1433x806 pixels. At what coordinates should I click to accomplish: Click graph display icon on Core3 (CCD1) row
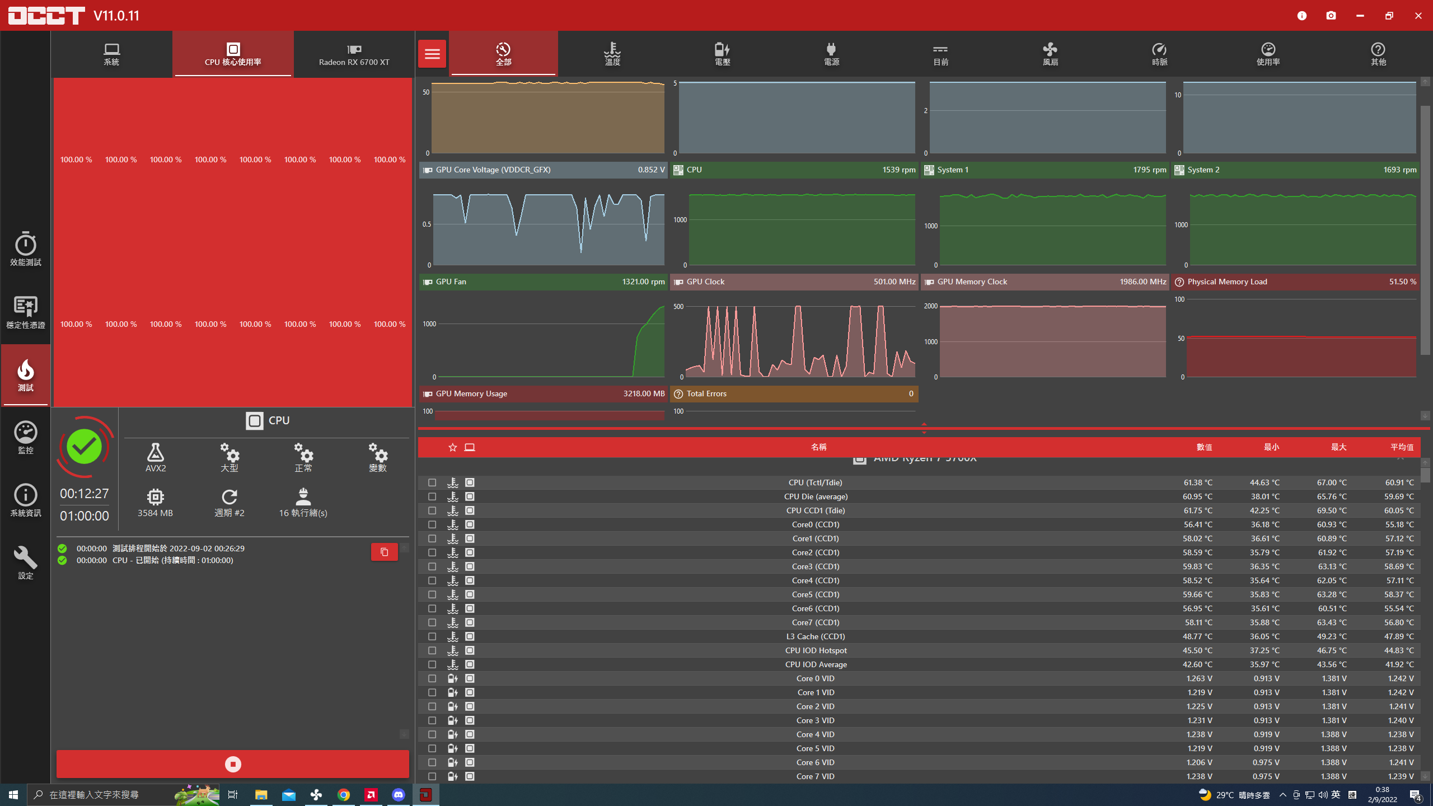(x=470, y=566)
